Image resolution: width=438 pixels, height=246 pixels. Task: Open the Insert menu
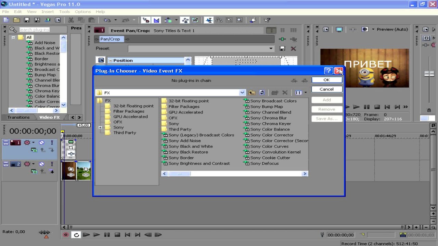48,12
